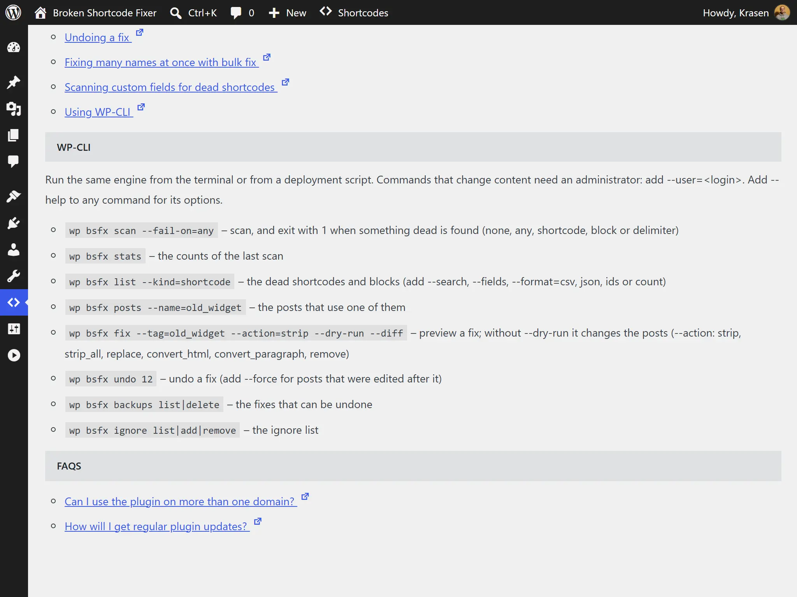
Task: Open the Ctrl+K search command palette
Action: [193, 12]
